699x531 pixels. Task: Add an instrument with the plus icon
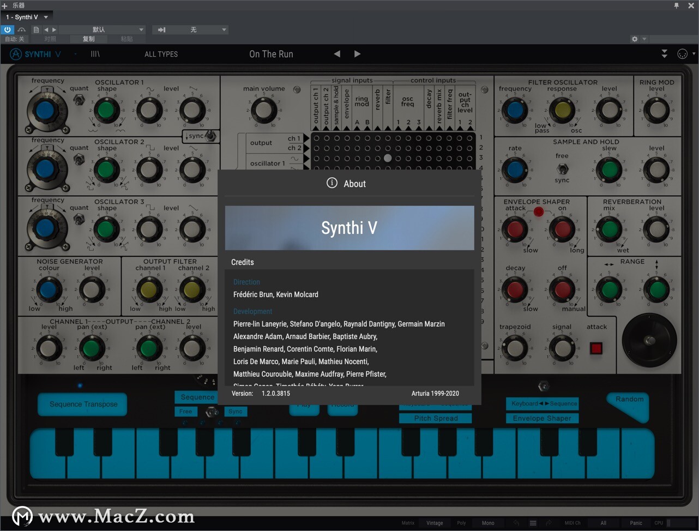coord(5,5)
